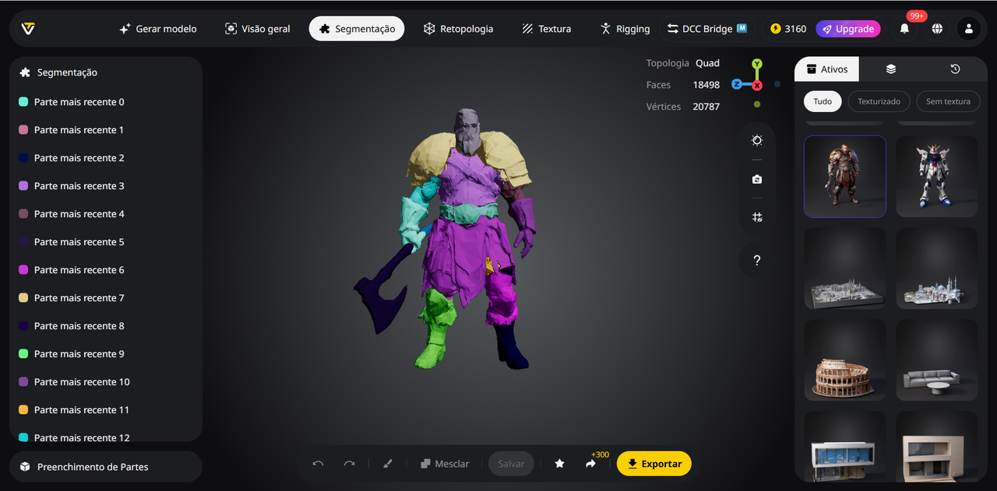Viewport: 997px width, 491px height.
Task: Open the notifications bell
Action: [x=904, y=29]
